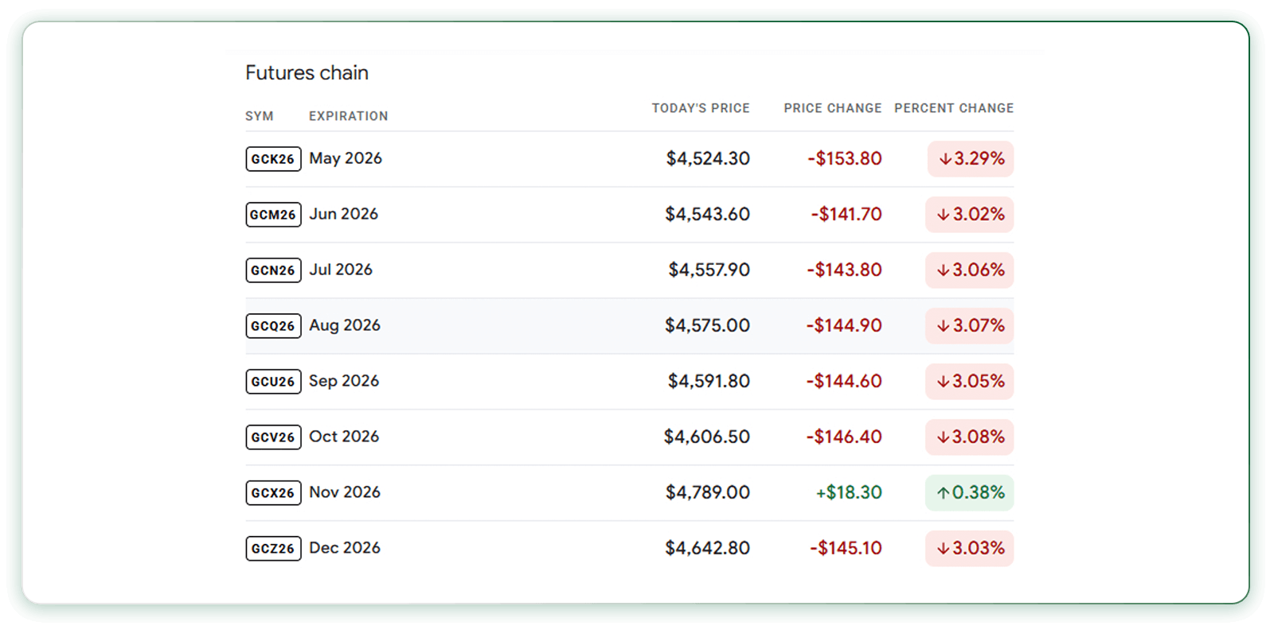Open the Dec 2026 expiration row
This screenshot has height=641, width=1274.
point(629,549)
